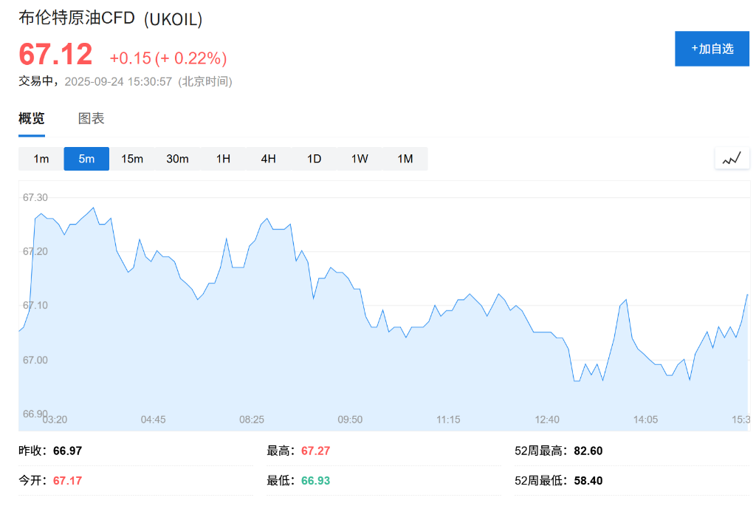Click the 08:25 time axis label

[252, 420]
